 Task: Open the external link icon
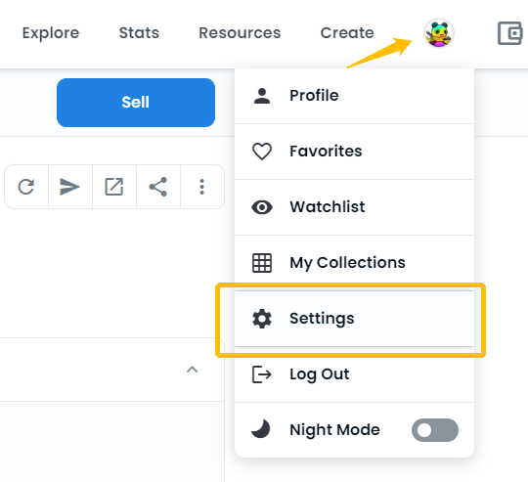point(114,187)
